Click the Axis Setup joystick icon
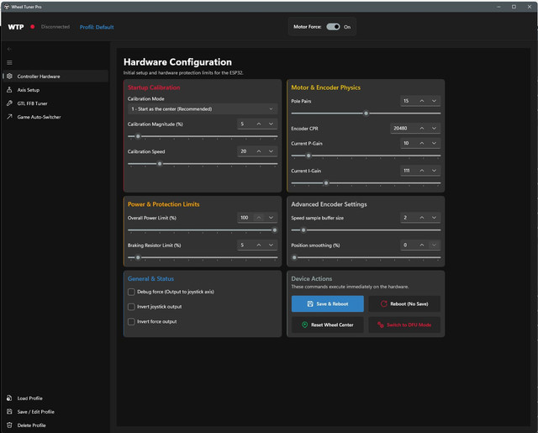The width and height of the screenshot is (538, 433). pos(9,90)
